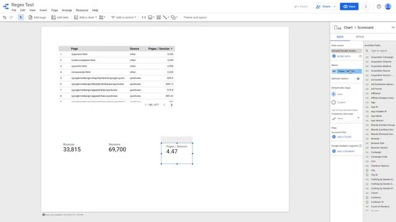The height and width of the screenshot is (222, 396).
Task: Click the Available Fields search box
Action: [380, 51]
